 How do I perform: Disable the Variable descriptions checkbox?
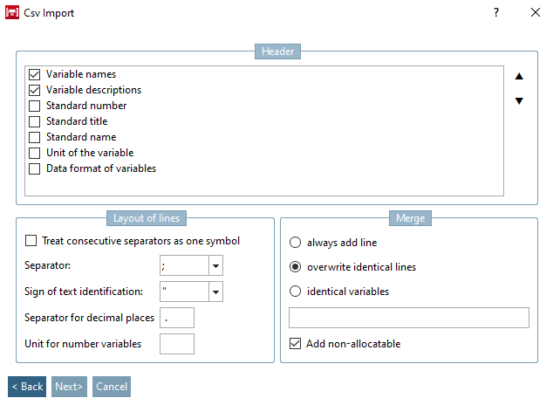35,91
